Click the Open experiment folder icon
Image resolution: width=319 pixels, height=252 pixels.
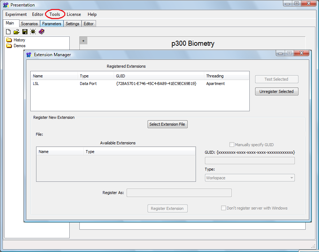17,32
